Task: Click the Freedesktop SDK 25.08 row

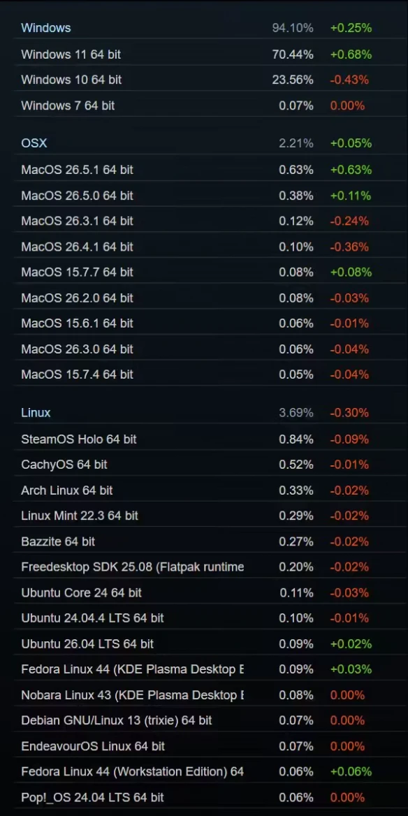Action: coord(204,567)
